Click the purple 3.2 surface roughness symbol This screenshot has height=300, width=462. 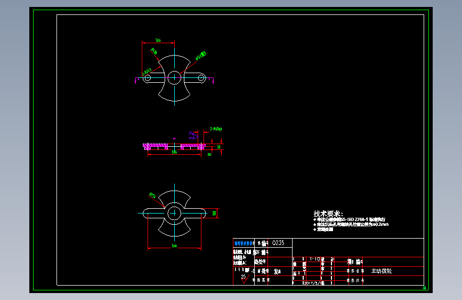coord(193,136)
